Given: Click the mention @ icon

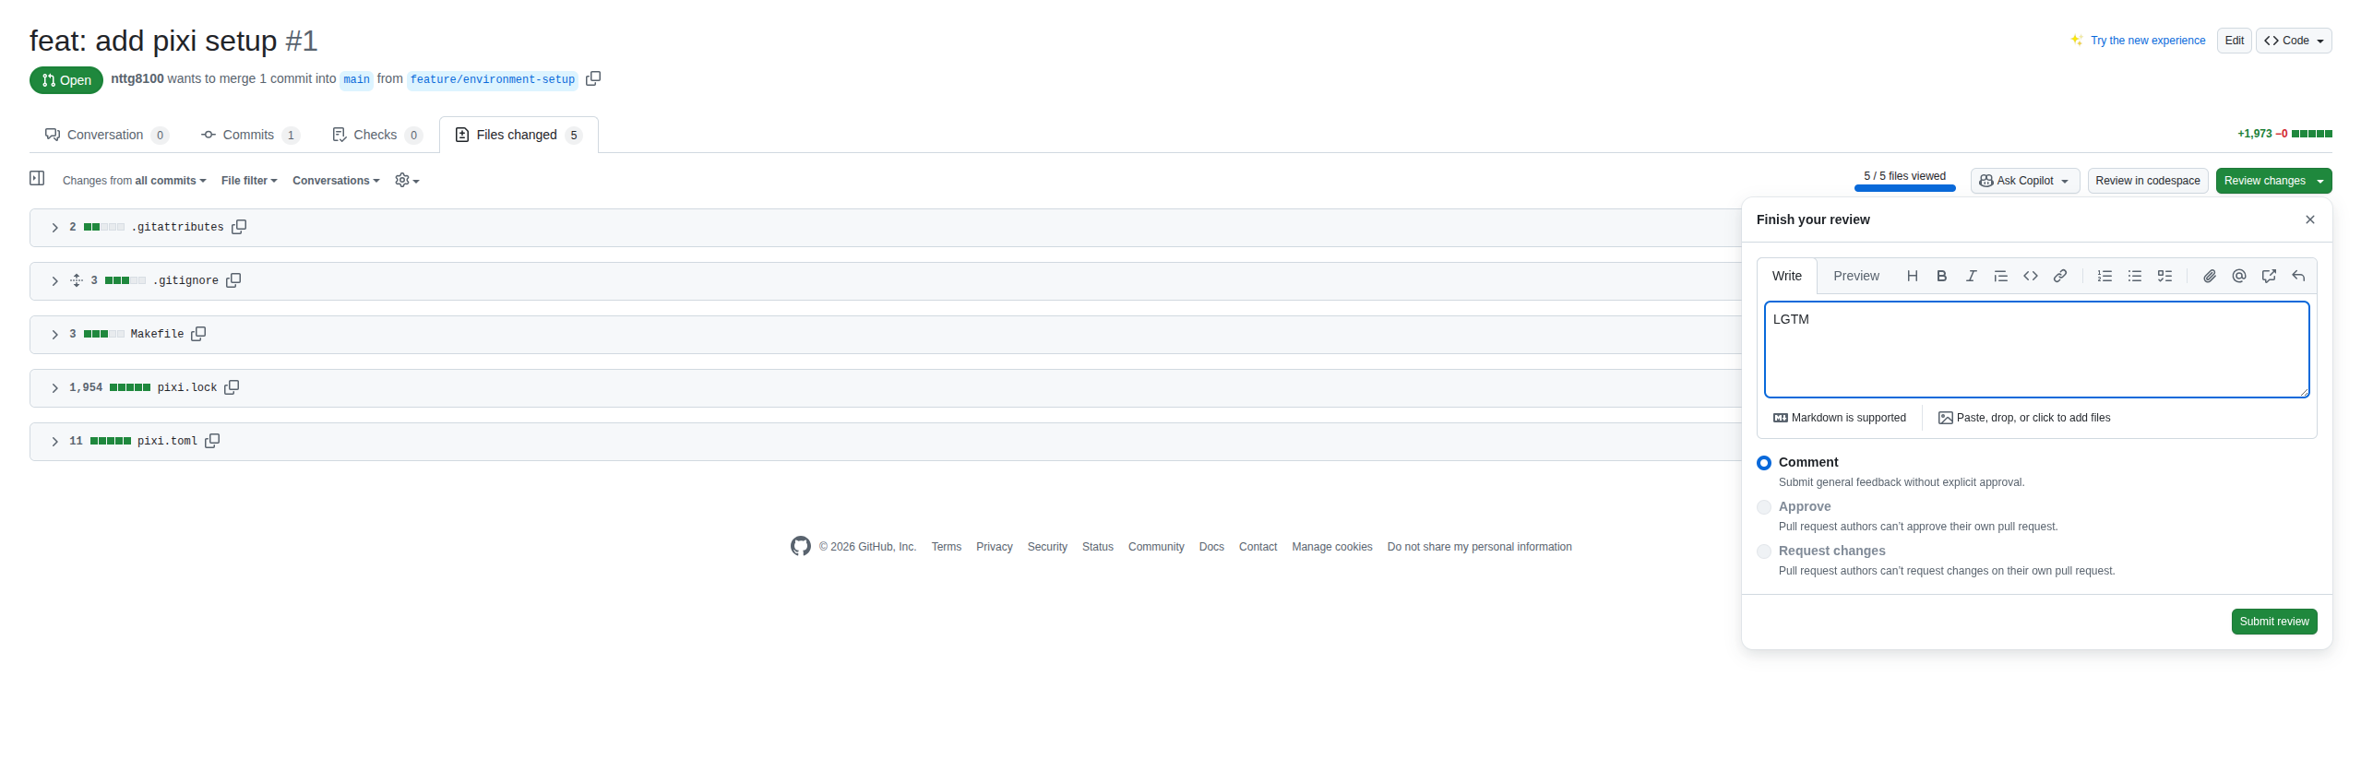Looking at the screenshot, I should coord(2238,276).
